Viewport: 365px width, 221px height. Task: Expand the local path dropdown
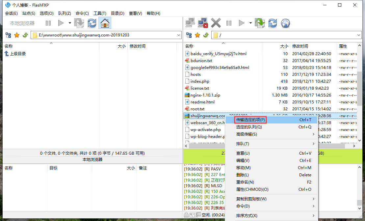coord(179,35)
